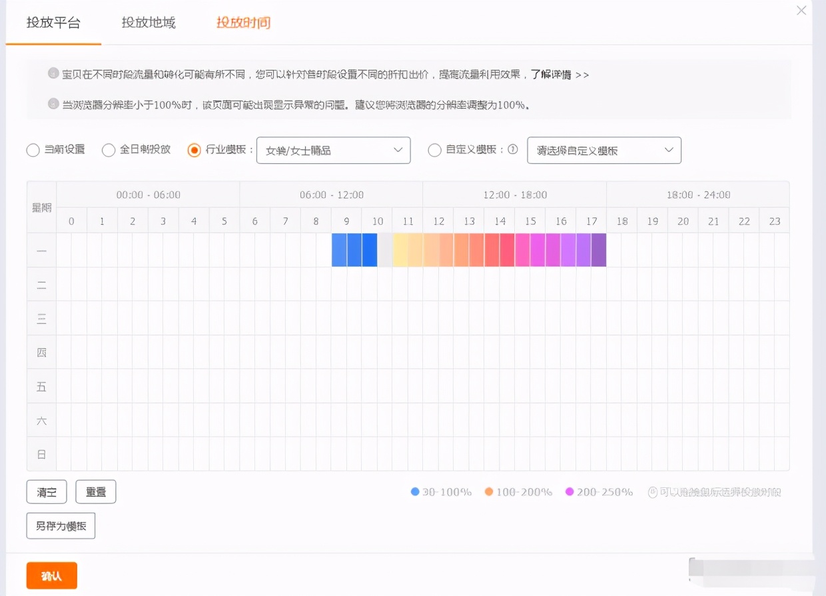Open the info tooltip beside 自定义模板
This screenshot has height=596, width=826.
coord(512,150)
